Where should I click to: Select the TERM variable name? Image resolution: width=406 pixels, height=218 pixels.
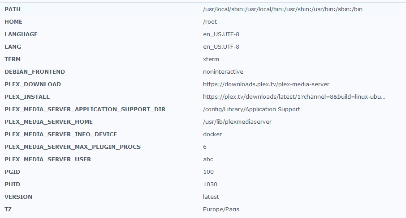pyautogui.click(x=13, y=59)
